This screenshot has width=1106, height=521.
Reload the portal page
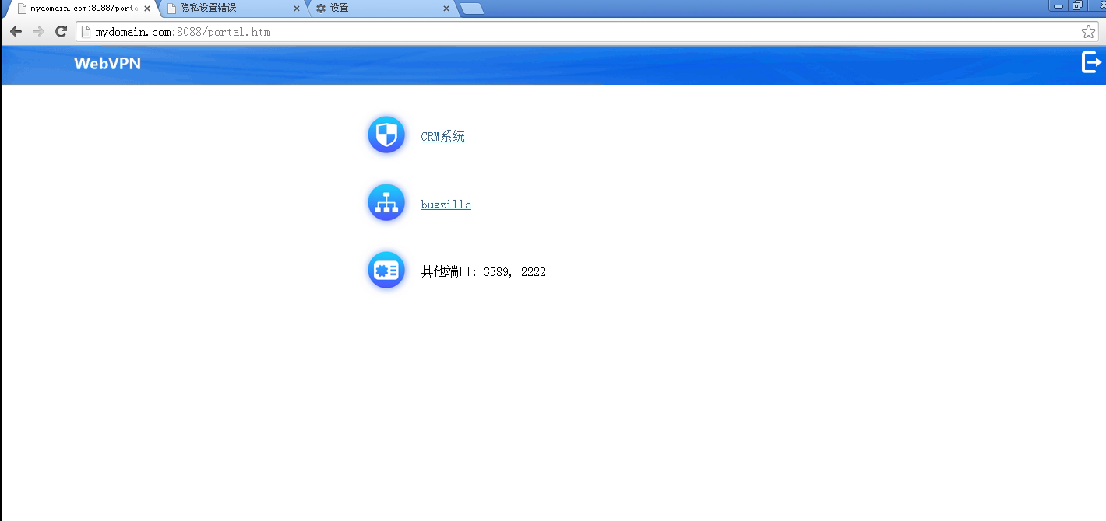[x=61, y=32]
